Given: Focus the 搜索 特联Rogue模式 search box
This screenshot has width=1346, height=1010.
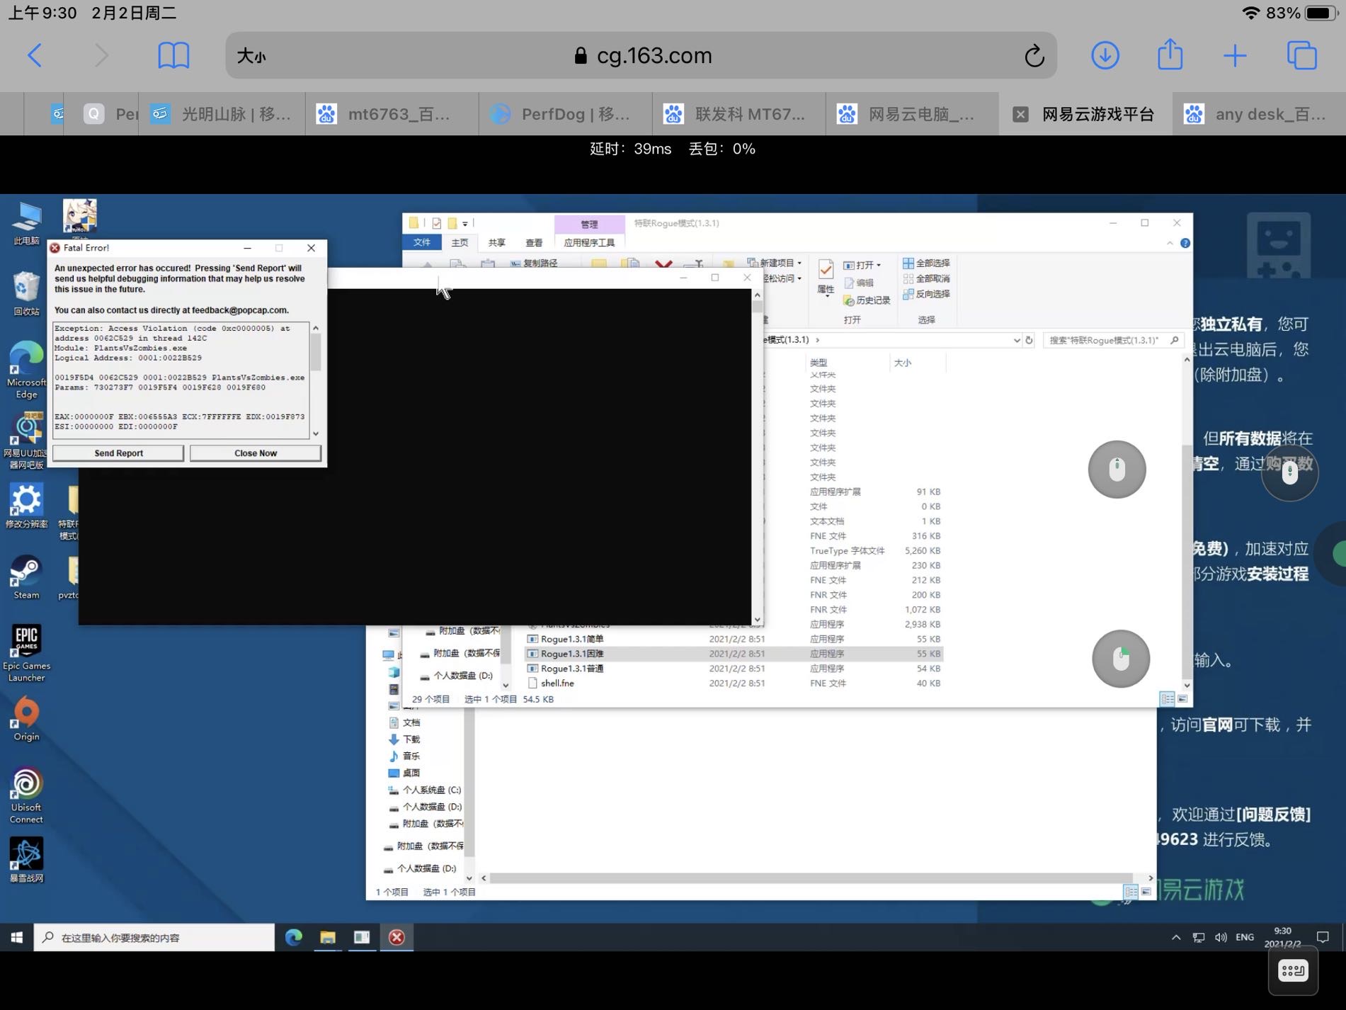Looking at the screenshot, I should (1112, 340).
